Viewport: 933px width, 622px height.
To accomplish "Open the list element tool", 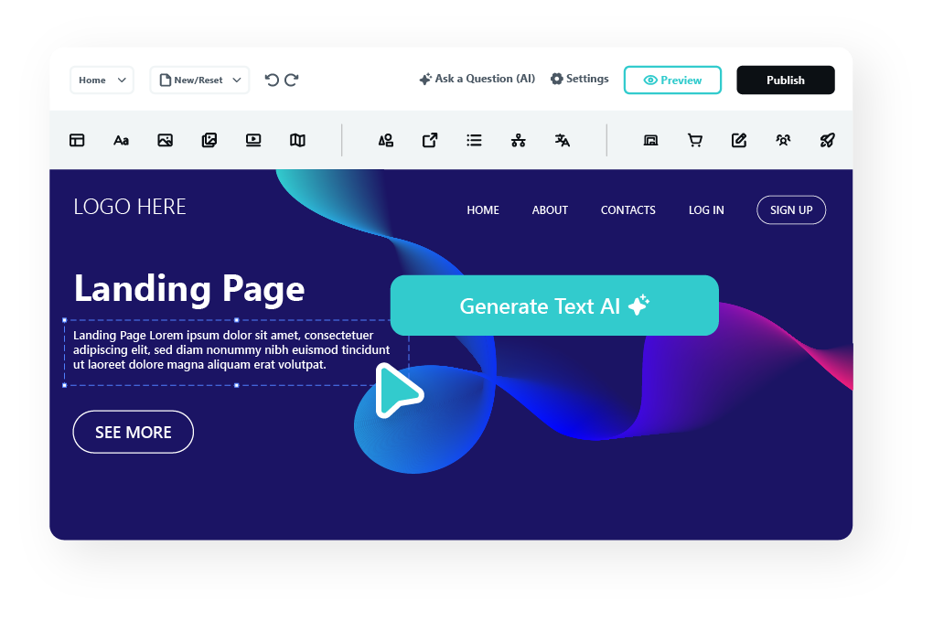I will pyautogui.click(x=474, y=140).
